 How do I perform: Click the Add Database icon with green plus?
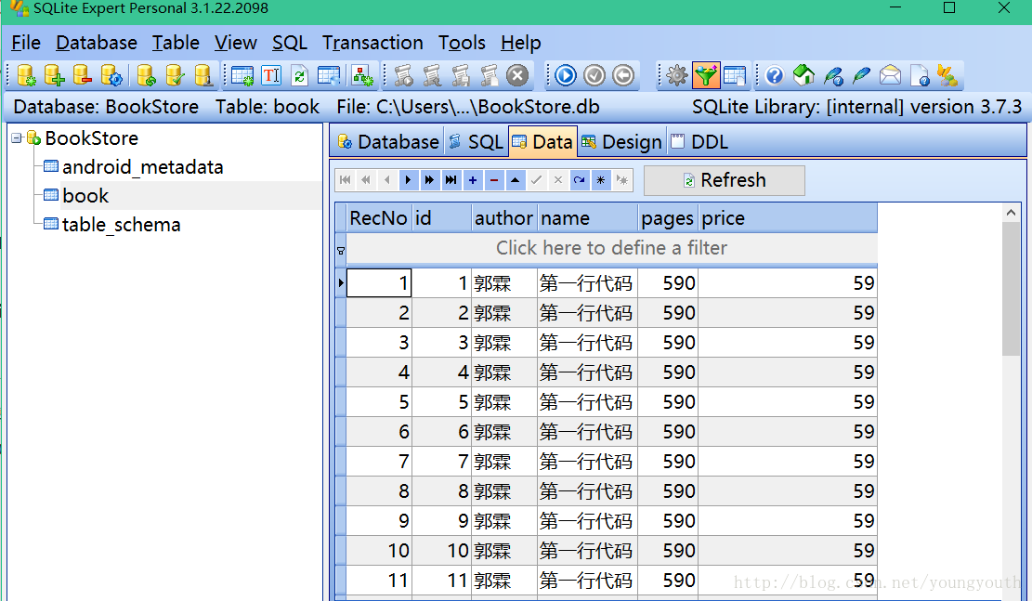pyautogui.click(x=55, y=75)
